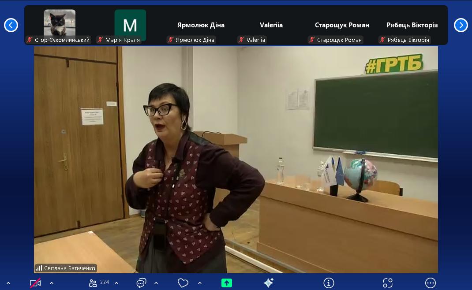Viewport: 472px width, 290px height.
Task: Select the cat avatar participant thumbnail
Action: [x=60, y=23]
